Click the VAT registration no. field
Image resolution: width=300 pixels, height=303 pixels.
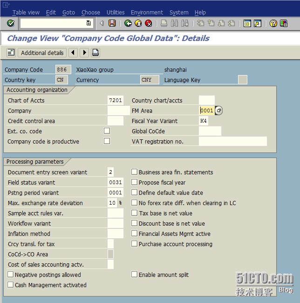[x=233, y=141]
